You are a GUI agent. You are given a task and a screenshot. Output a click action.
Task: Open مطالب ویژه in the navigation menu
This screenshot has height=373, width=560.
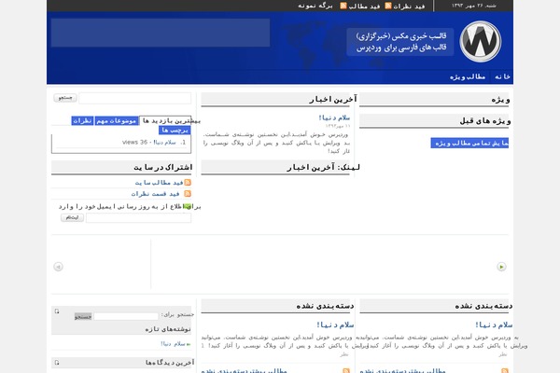(x=468, y=76)
